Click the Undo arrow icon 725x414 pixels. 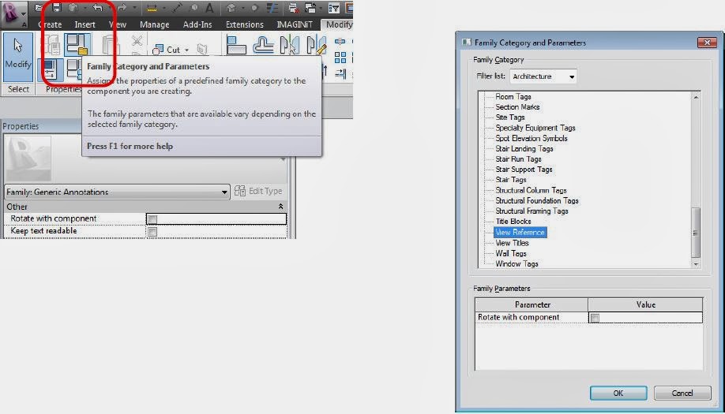coord(98,7)
